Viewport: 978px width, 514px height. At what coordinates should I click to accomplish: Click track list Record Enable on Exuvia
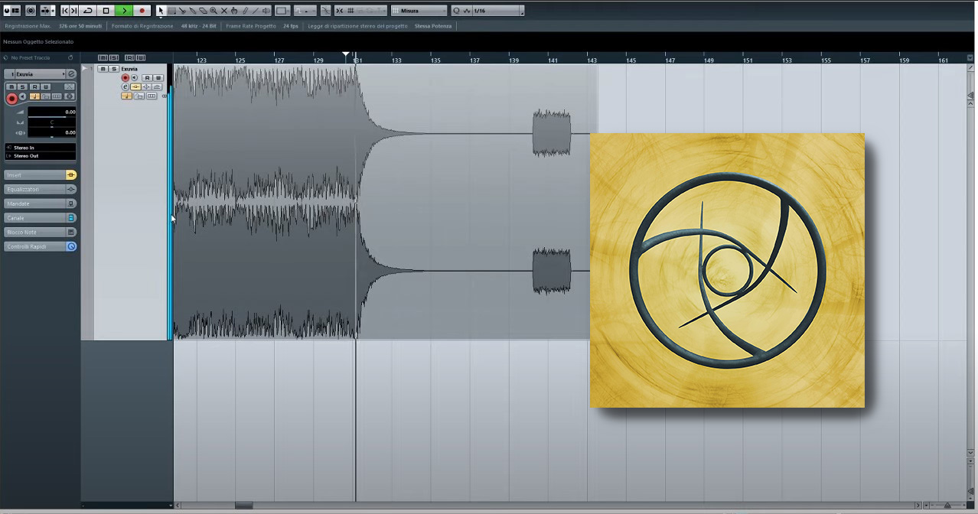125,78
